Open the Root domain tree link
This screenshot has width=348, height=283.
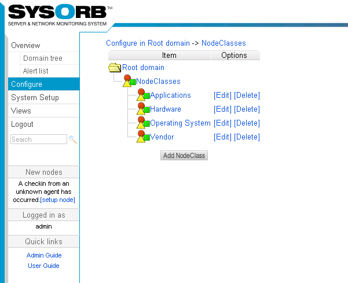tap(143, 68)
